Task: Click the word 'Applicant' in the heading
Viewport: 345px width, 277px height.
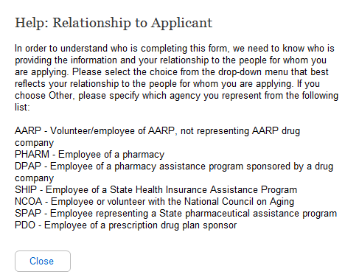Action: click(x=181, y=24)
